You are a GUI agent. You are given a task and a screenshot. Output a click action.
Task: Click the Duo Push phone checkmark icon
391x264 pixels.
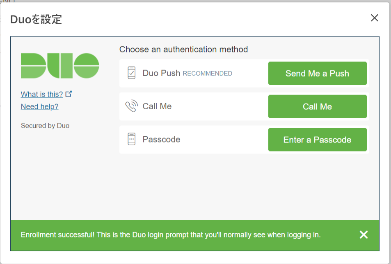tap(131, 73)
